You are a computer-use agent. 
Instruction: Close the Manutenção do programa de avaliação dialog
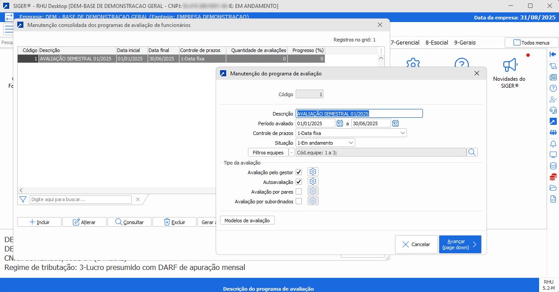click(477, 74)
